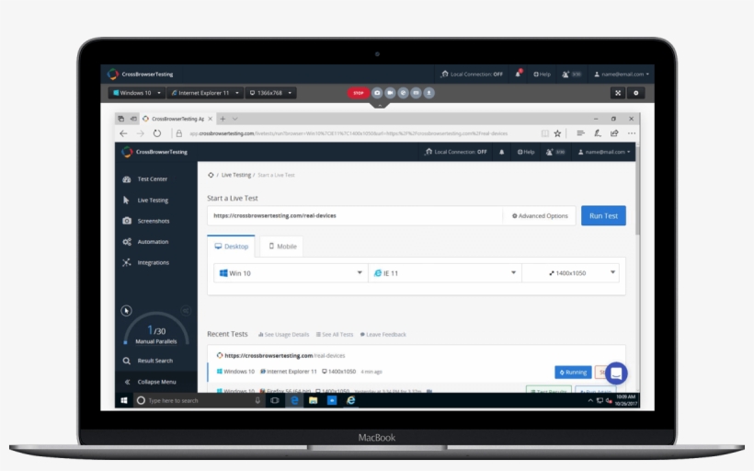Click the Manual Parallels 1/30 gauge
The height and width of the screenshot is (471, 754).
coord(156,330)
